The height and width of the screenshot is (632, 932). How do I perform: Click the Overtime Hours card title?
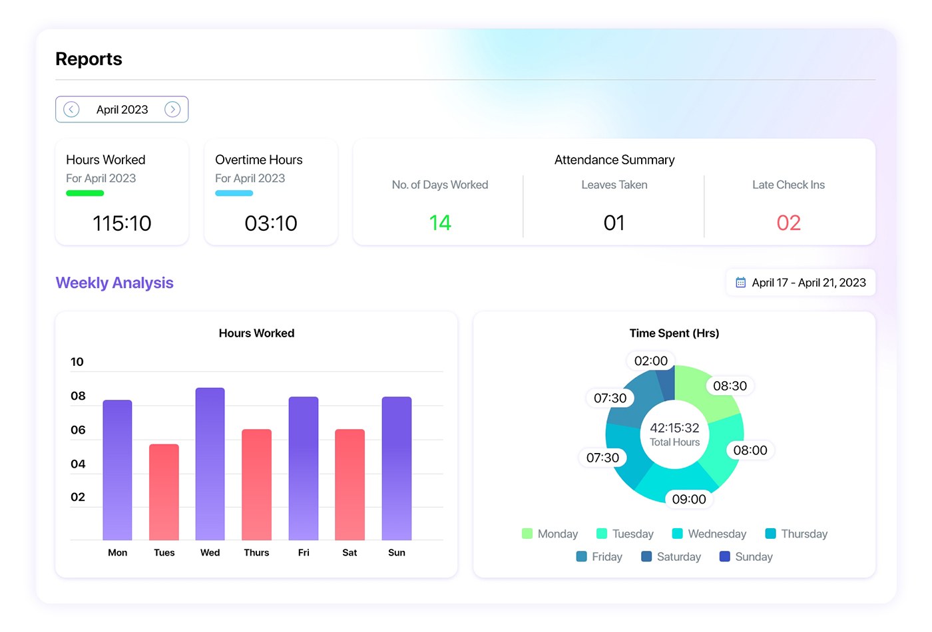tap(259, 160)
